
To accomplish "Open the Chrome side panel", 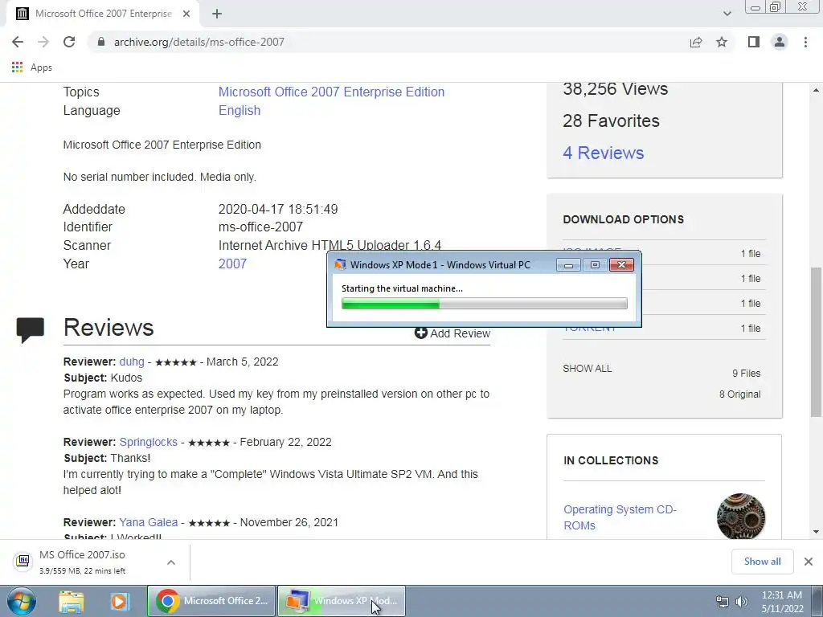I will tap(754, 42).
